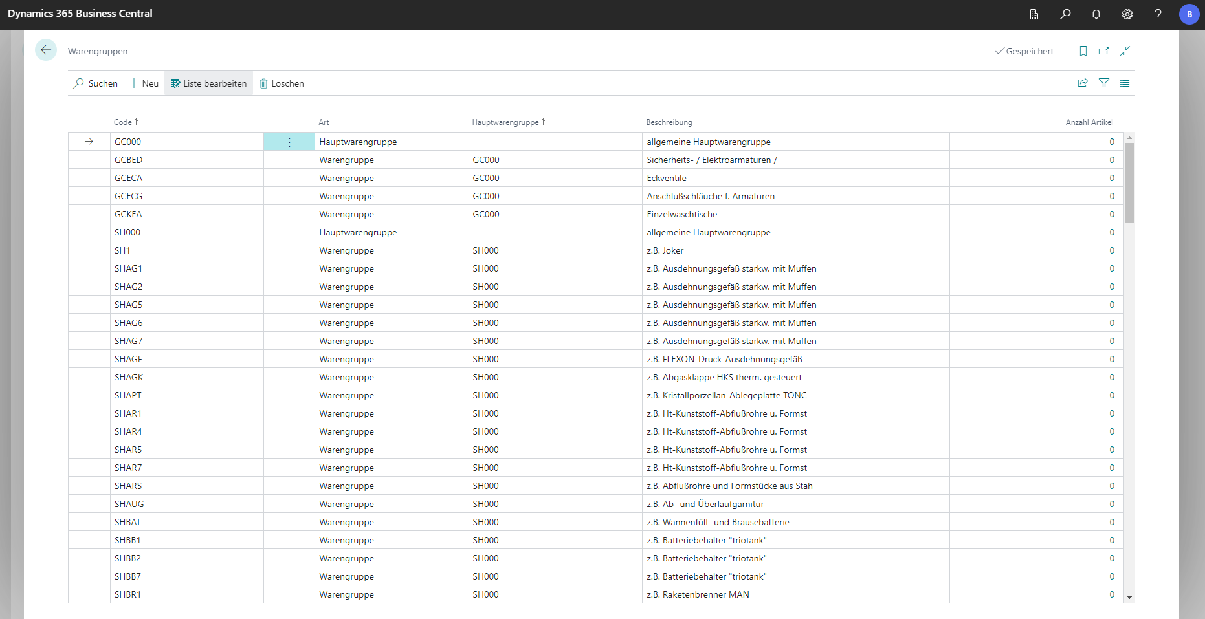Select the SHAG1 code cell
The image size is (1205, 619).
[x=128, y=268]
